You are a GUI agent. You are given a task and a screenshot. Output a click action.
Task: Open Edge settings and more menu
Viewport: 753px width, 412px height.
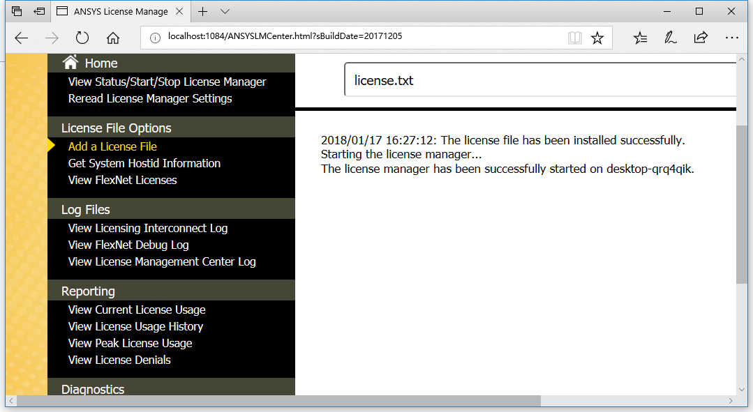click(x=732, y=38)
